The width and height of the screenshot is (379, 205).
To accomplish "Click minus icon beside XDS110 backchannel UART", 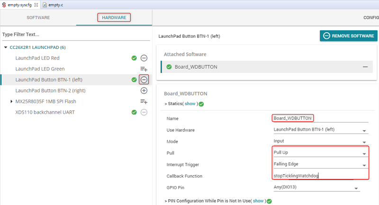I will [144, 112].
